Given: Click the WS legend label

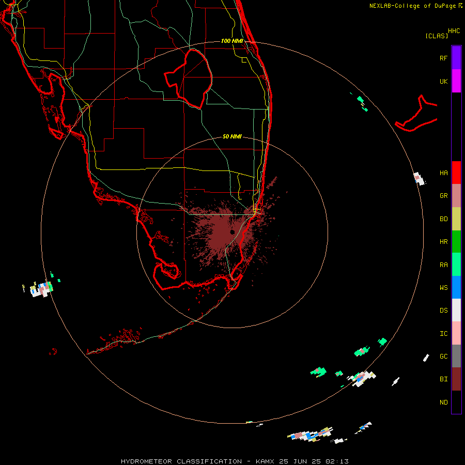Looking at the screenshot, I should (443, 288).
